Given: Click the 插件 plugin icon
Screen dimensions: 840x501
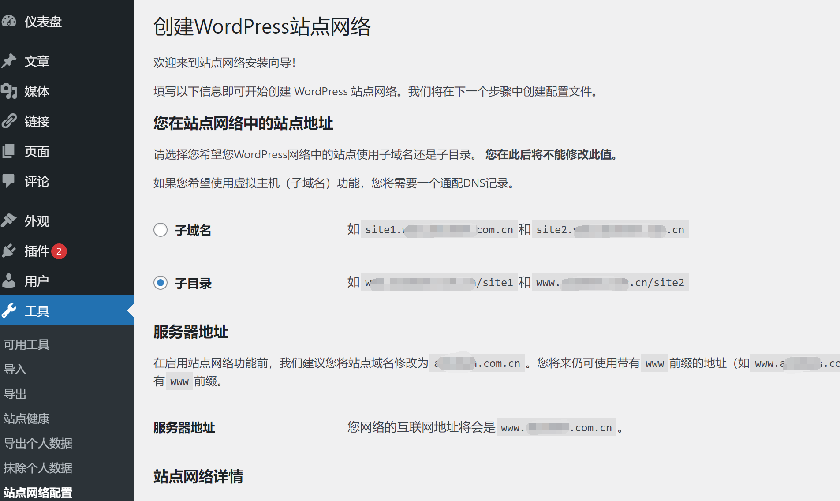Looking at the screenshot, I should click(x=10, y=251).
